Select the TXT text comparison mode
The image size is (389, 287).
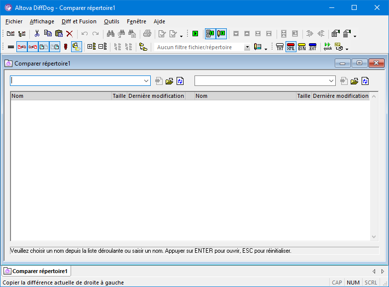tap(280, 47)
